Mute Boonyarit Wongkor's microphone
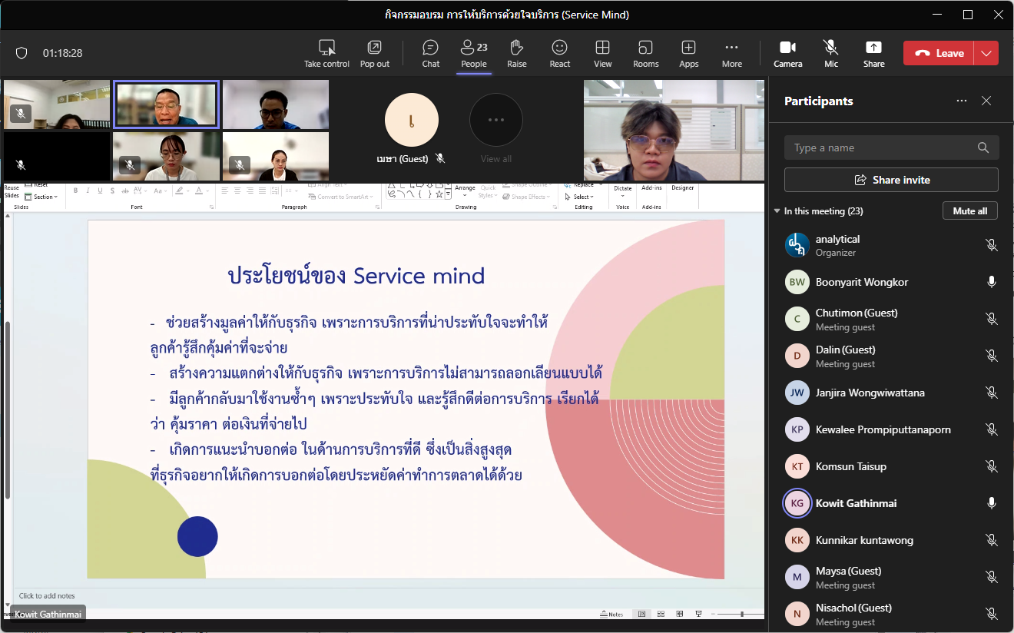Image resolution: width=1014 pixels, height=633 pixels. click(x=992, y=282)
